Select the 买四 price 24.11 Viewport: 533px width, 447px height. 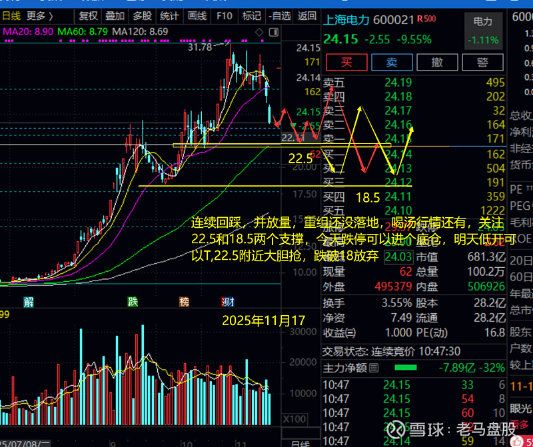pos(398,197)
